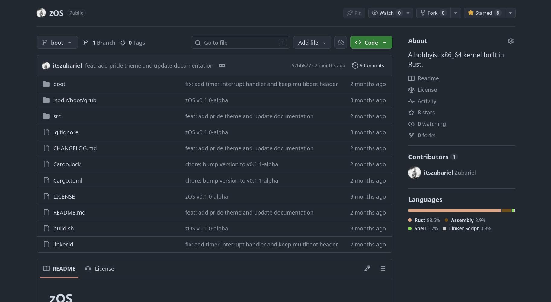Open the Assembly 8.9% language link
Screen dimensions: 551x302
click(465, 220)
